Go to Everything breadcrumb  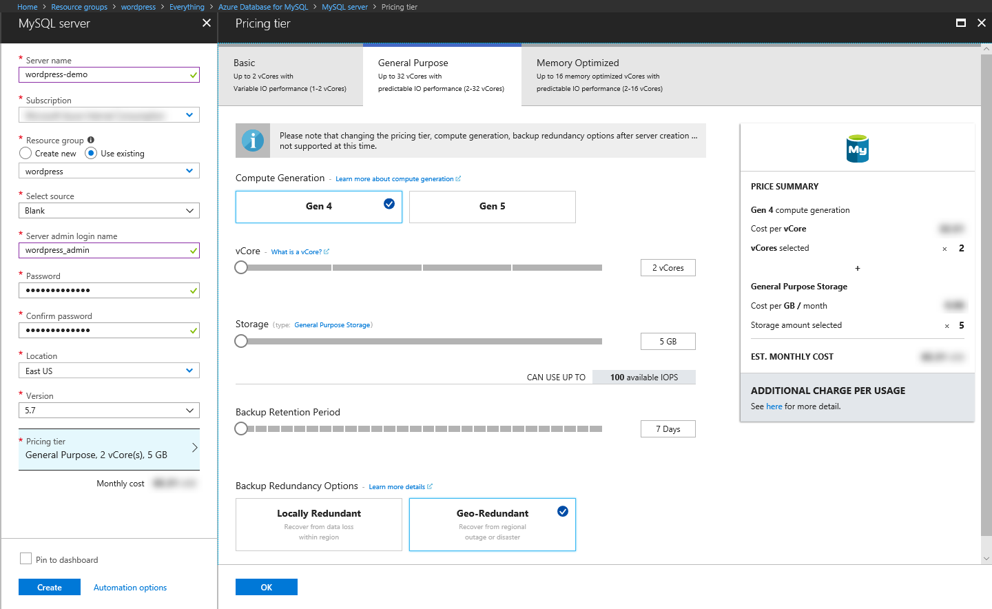tap(187, 7)
